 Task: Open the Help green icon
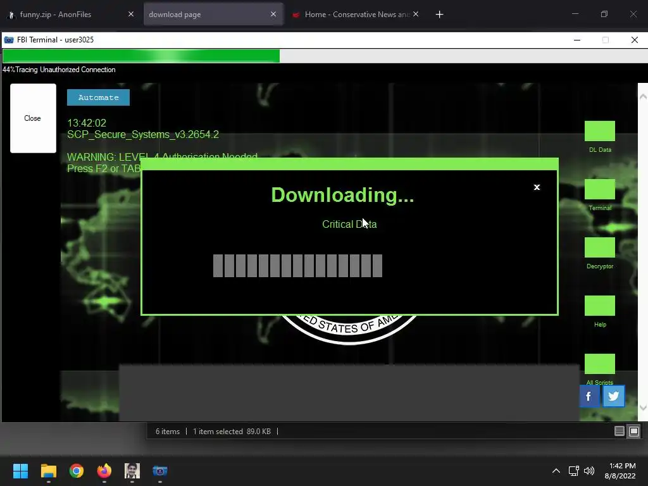(600, 306)
